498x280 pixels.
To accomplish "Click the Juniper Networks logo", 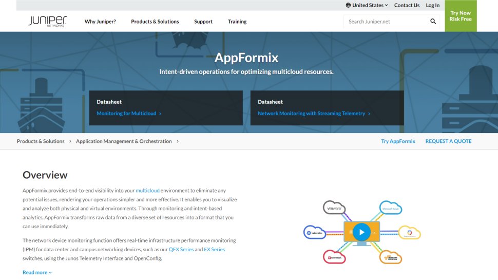I will pyautogui.click(x=48, y=21).
